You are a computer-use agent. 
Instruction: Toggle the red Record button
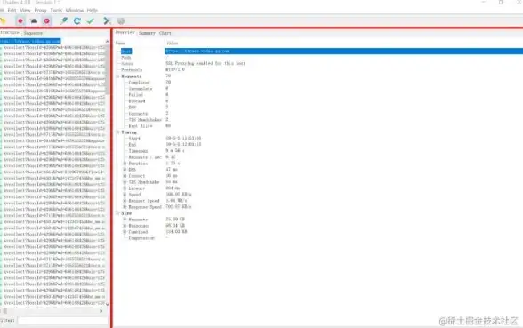(x=20, y=21)
